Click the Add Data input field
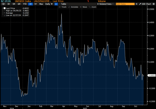156x109 pixels. pyautogui.click(x=125, y=4)
